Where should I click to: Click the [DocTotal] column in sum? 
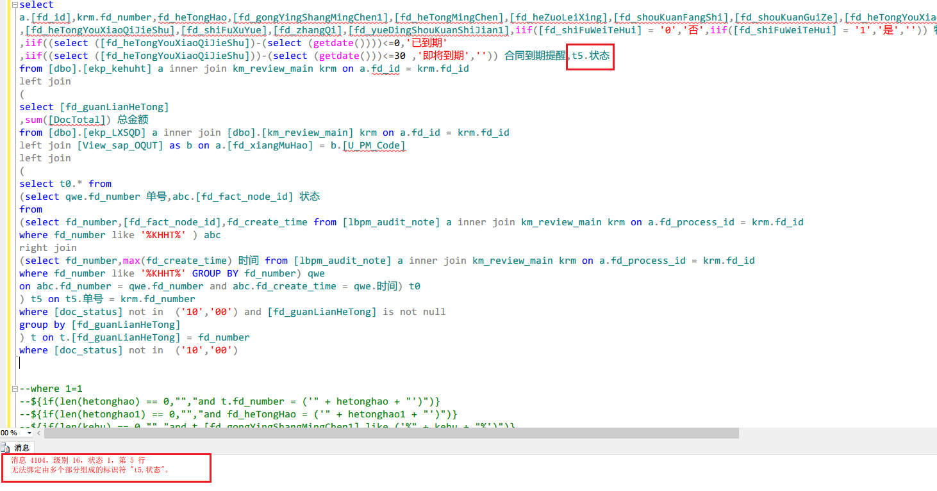tap(76, 120)
